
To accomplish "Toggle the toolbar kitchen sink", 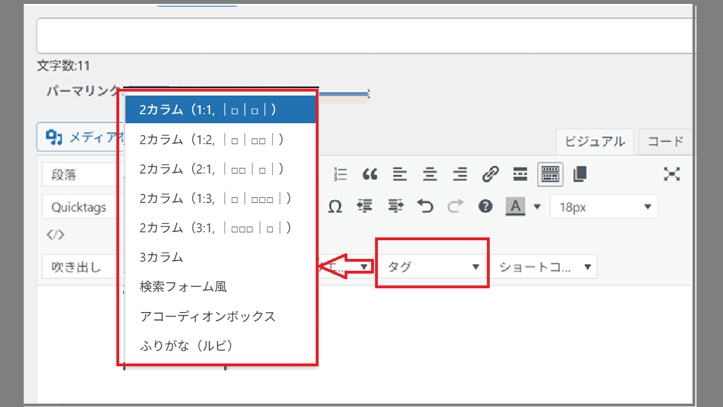I will coord(550,175).
